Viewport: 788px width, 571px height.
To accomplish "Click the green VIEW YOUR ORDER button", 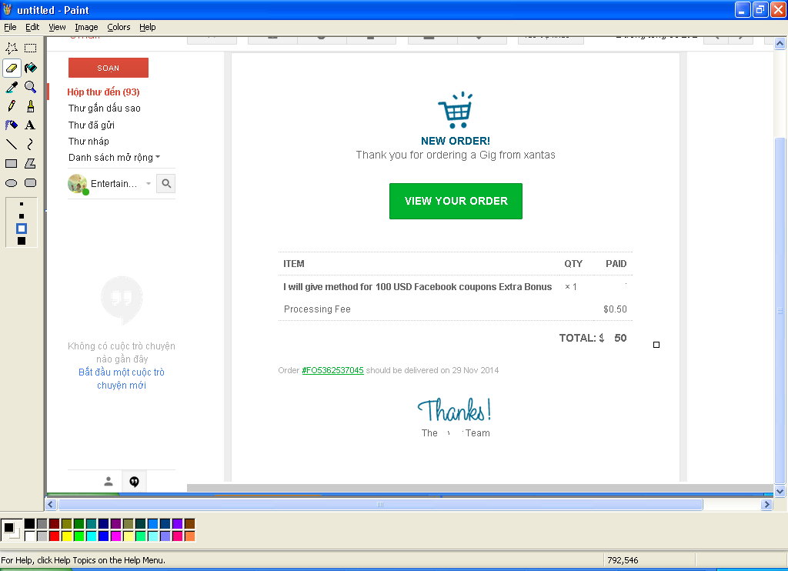I will [x=456, y=201].
